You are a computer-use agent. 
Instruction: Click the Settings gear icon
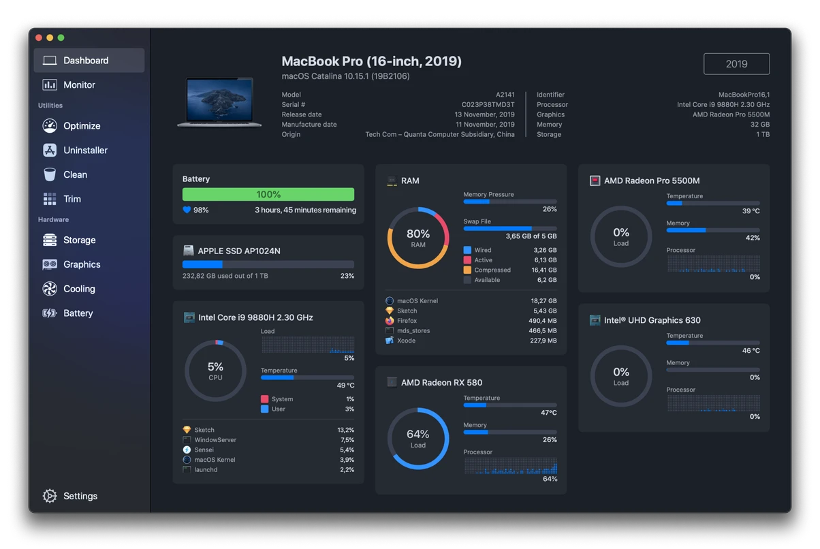[x=50, y=497]
